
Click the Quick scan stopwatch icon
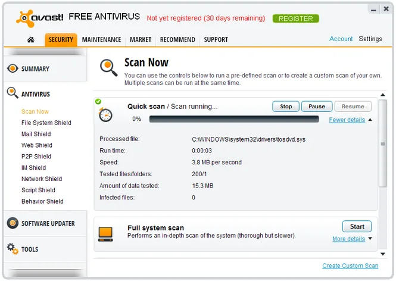coord(105,115)
